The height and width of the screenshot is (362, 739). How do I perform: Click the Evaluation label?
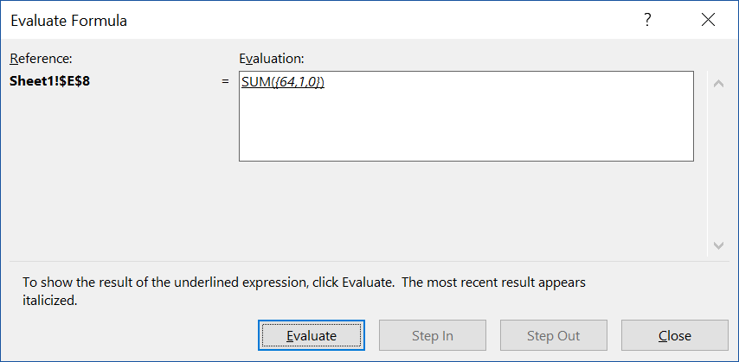pyautogui.click(x=272, y=59)
